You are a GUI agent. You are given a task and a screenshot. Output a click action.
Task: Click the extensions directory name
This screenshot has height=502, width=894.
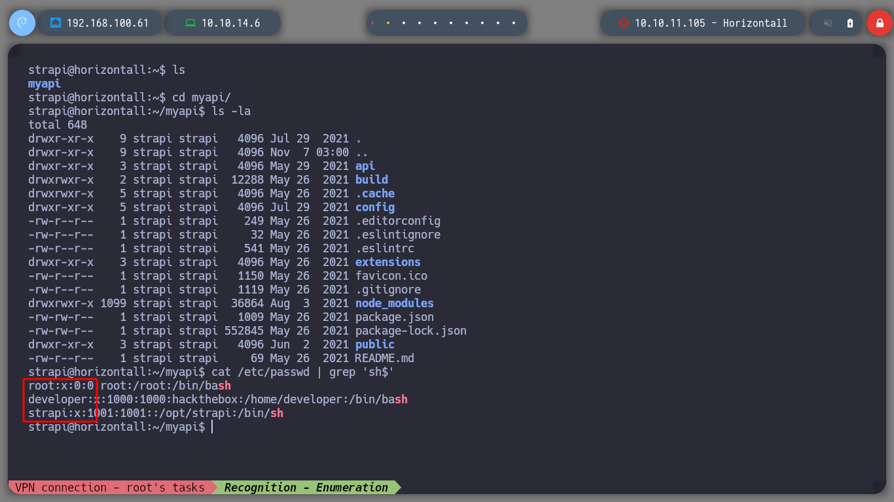point(388,262)
